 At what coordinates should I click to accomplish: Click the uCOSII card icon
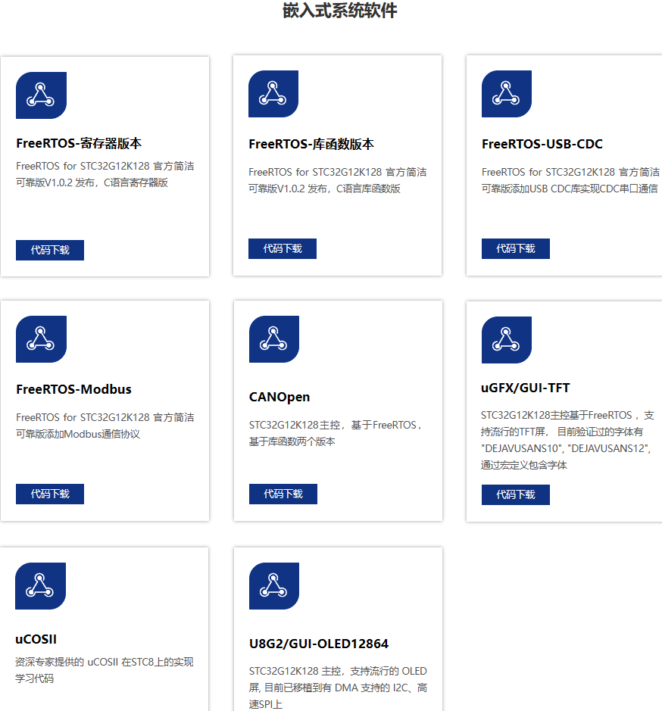[x=40, y=586]
